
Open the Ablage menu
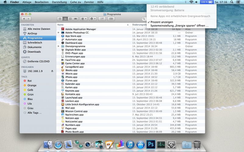[27, 2]
